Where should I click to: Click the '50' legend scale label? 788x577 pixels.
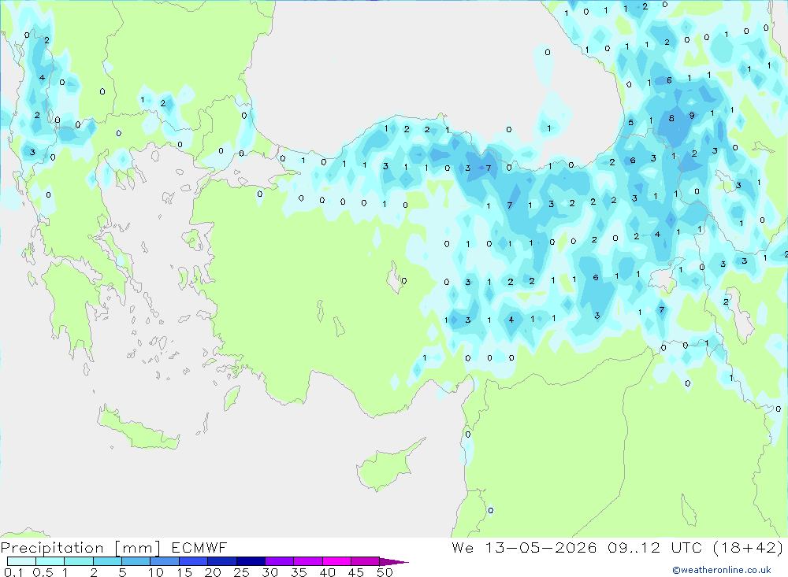point(385,572)
